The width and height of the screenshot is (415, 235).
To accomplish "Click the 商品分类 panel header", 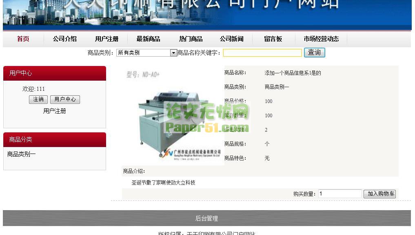I will point(55,140).
